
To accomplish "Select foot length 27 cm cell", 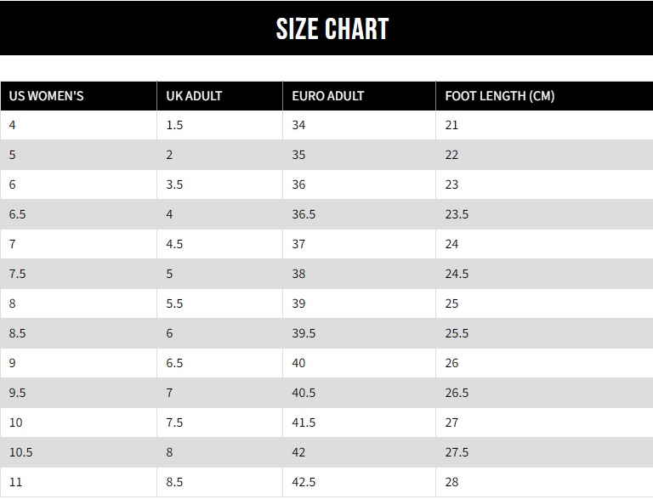I will tap(451, 422).
